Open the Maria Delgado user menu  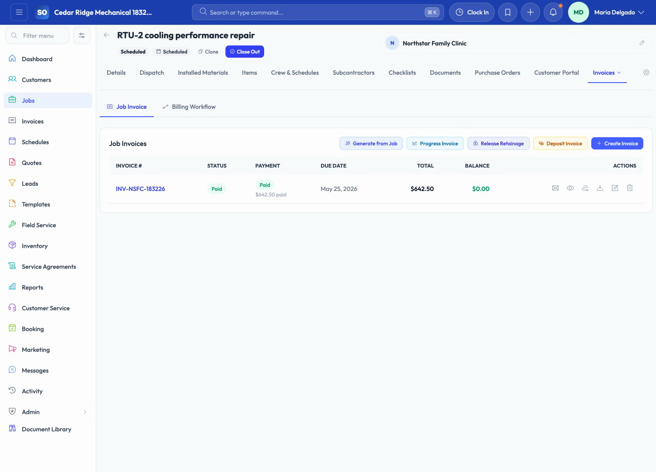click(x=619, y=12)
